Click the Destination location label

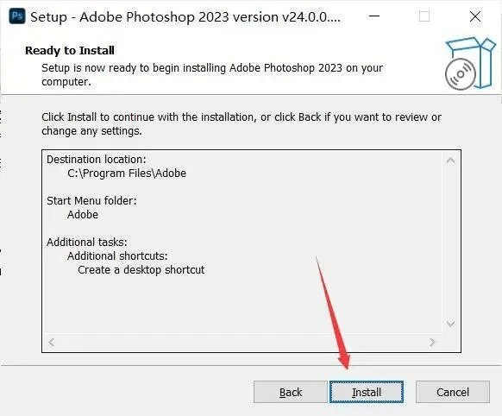pos(97,160)
